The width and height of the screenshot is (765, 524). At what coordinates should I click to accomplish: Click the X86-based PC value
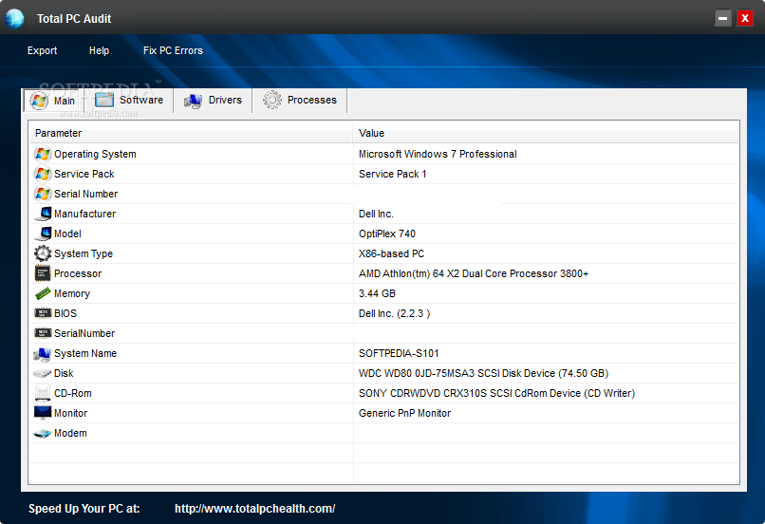391,253
